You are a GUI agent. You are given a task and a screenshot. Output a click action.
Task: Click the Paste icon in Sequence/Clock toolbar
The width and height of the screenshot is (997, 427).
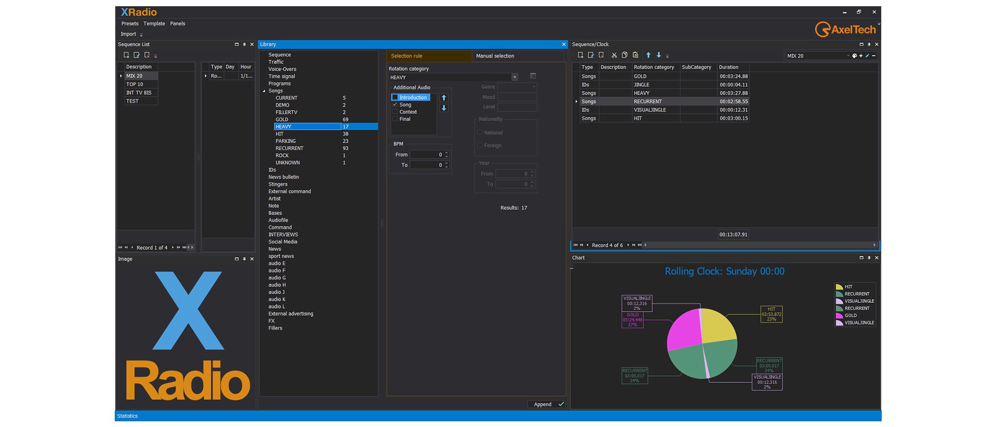click(x=635, y=55)
